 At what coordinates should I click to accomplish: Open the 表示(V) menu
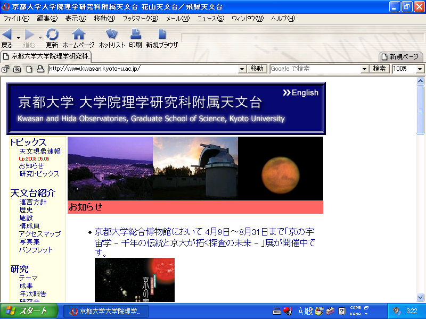pyautogui.click(x=76, y=19)
